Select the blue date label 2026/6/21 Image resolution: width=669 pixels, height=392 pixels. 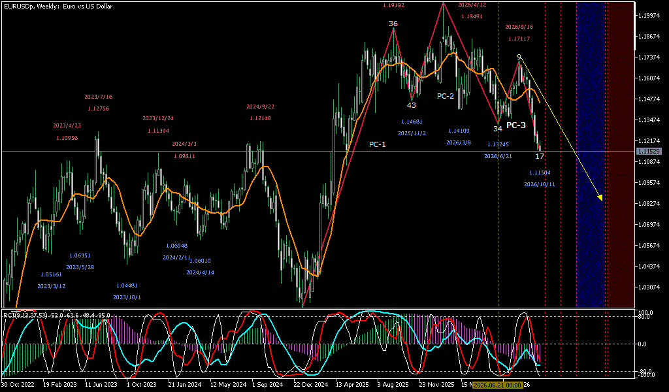tap(498, 156)
